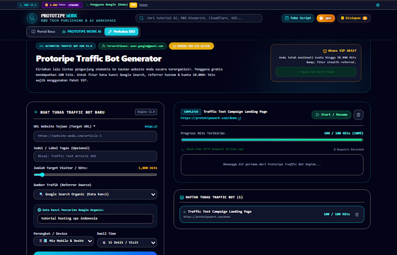Click the orange QRIS button
This screenshot has width=397, height=255.
point(326,18)
